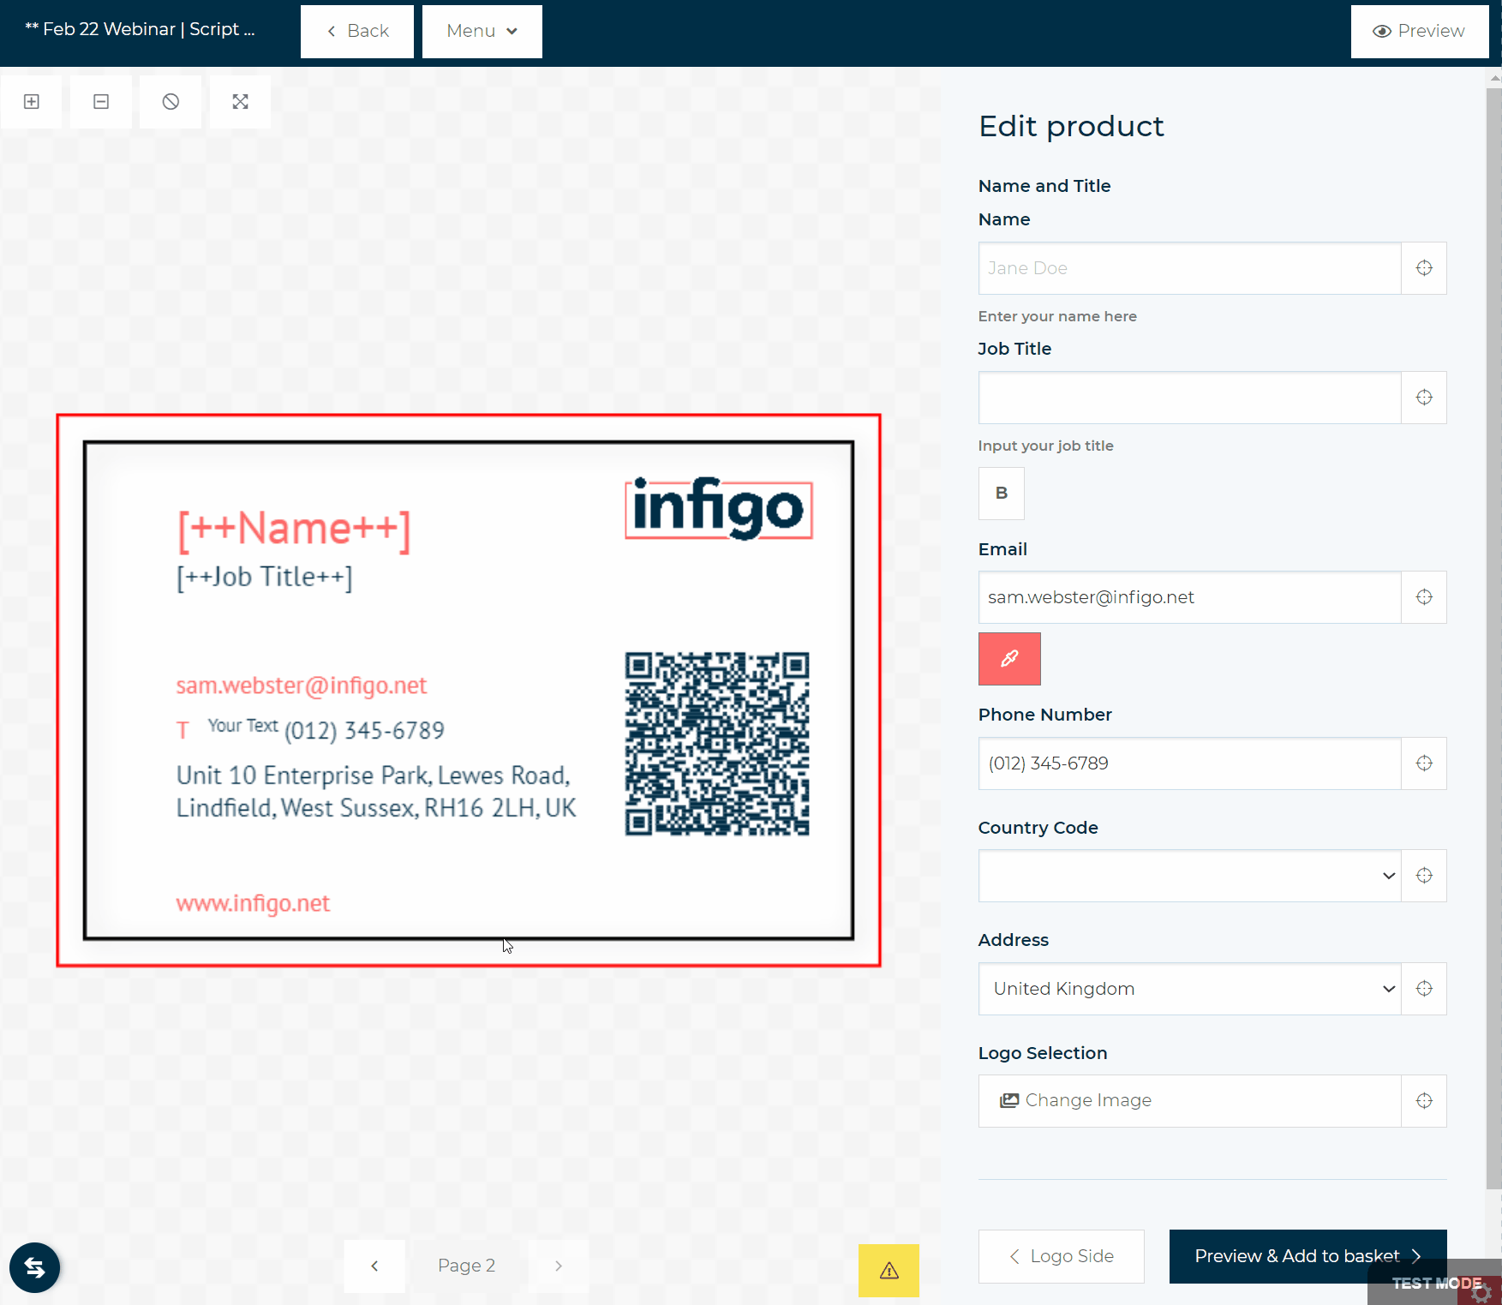This screenshot has height=1305, width=1502.
Task: Click the Phone Number input field
Action: [1190, 763]
